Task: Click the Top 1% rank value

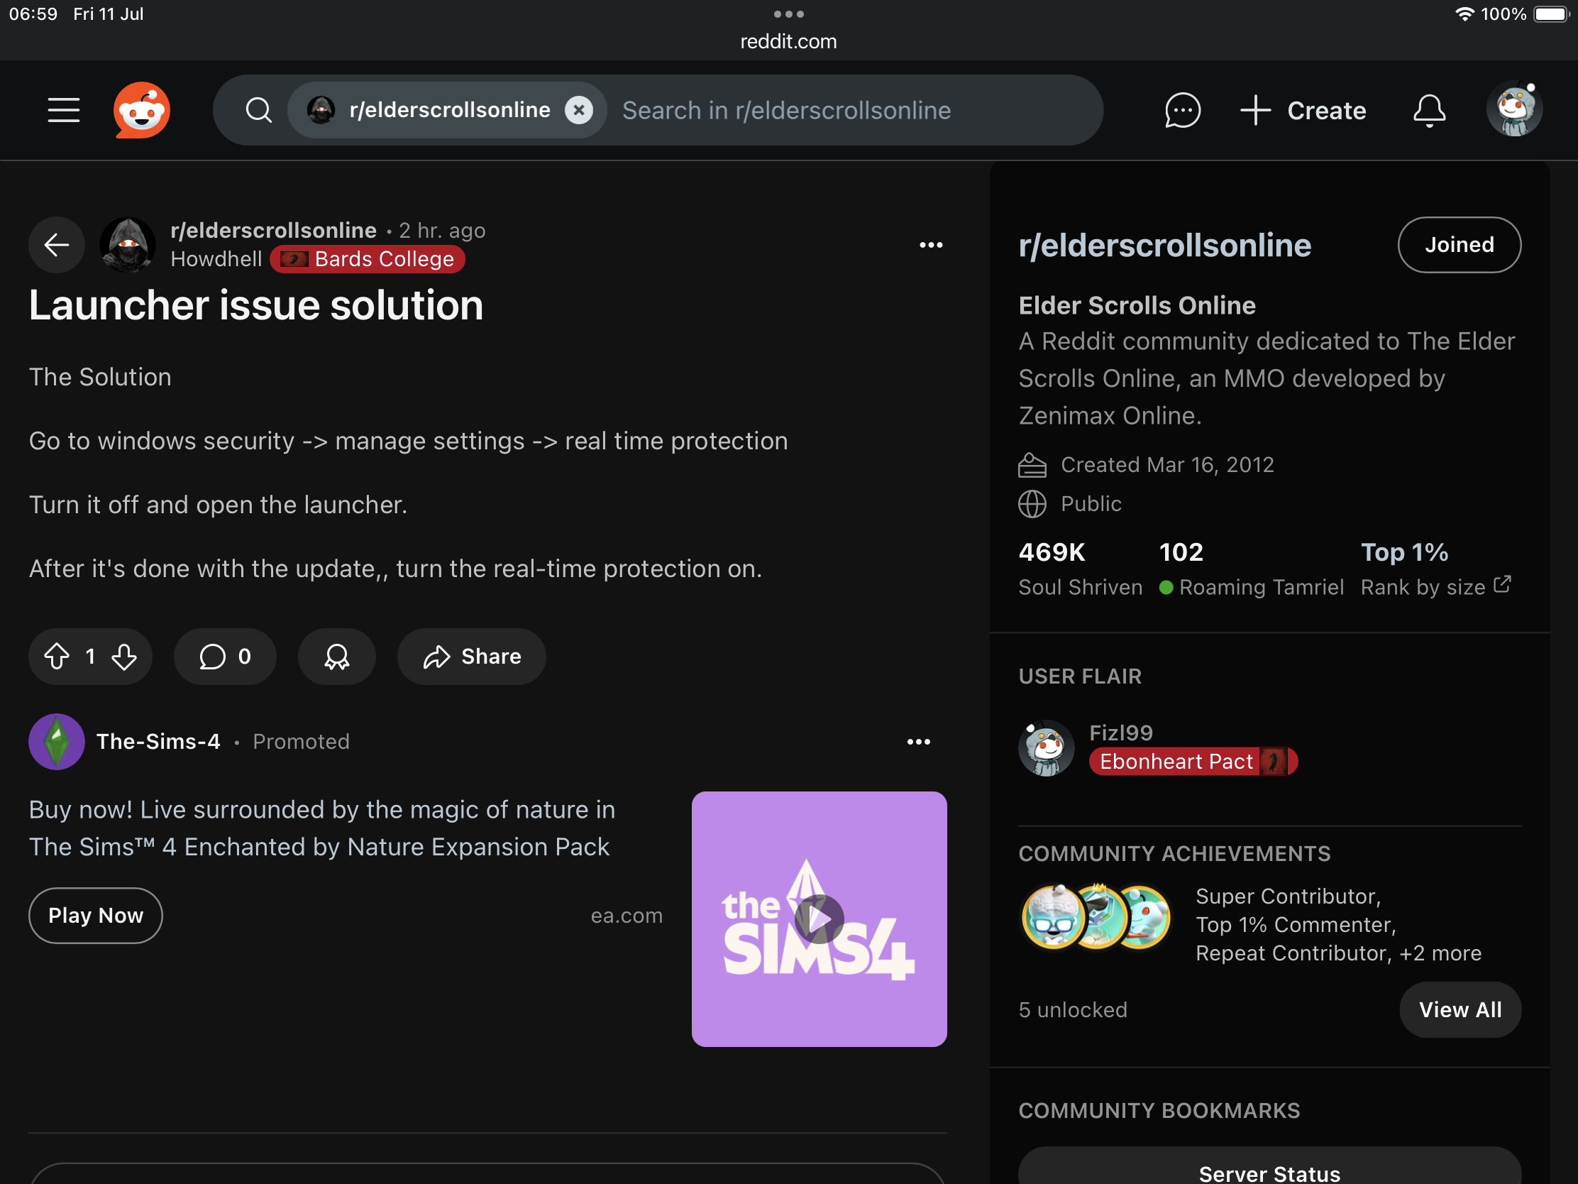Action: pos(1404,552)
